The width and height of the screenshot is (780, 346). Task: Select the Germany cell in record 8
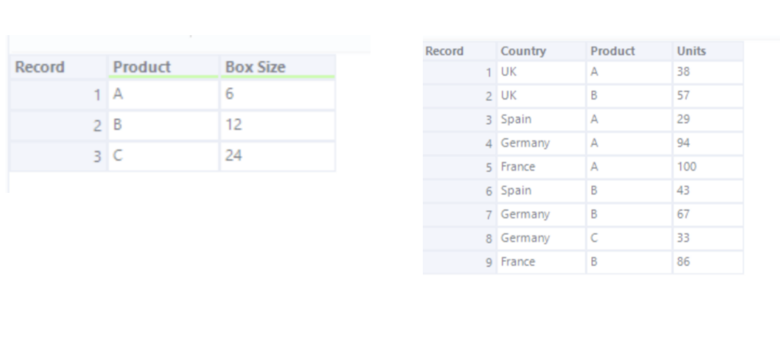(x=541, y=238)
